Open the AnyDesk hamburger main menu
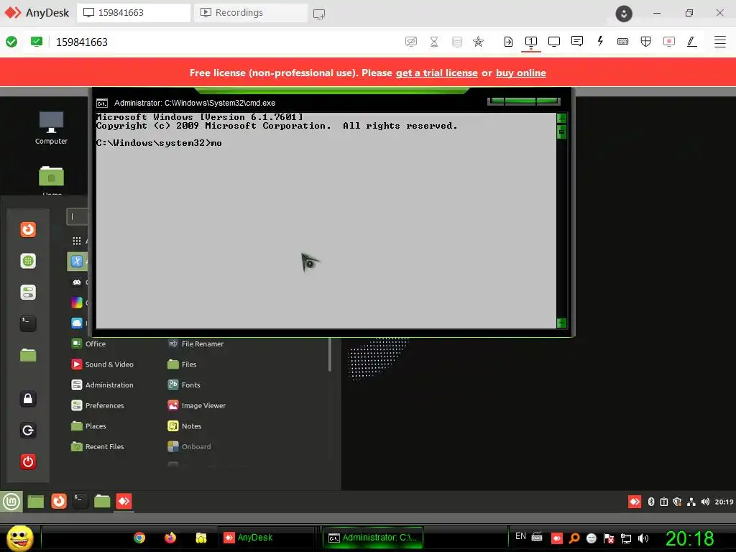 tap(720, 42)
